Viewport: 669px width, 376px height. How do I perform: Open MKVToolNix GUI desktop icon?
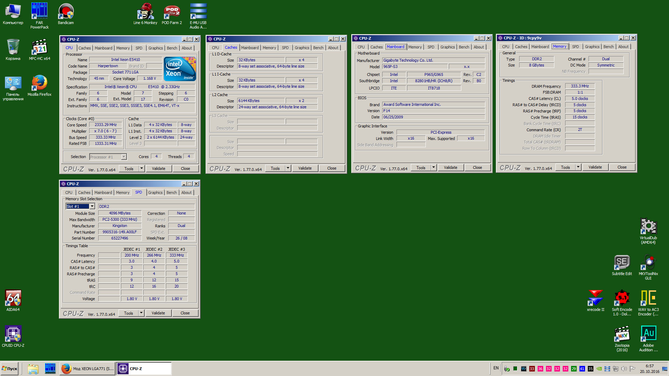648,263
